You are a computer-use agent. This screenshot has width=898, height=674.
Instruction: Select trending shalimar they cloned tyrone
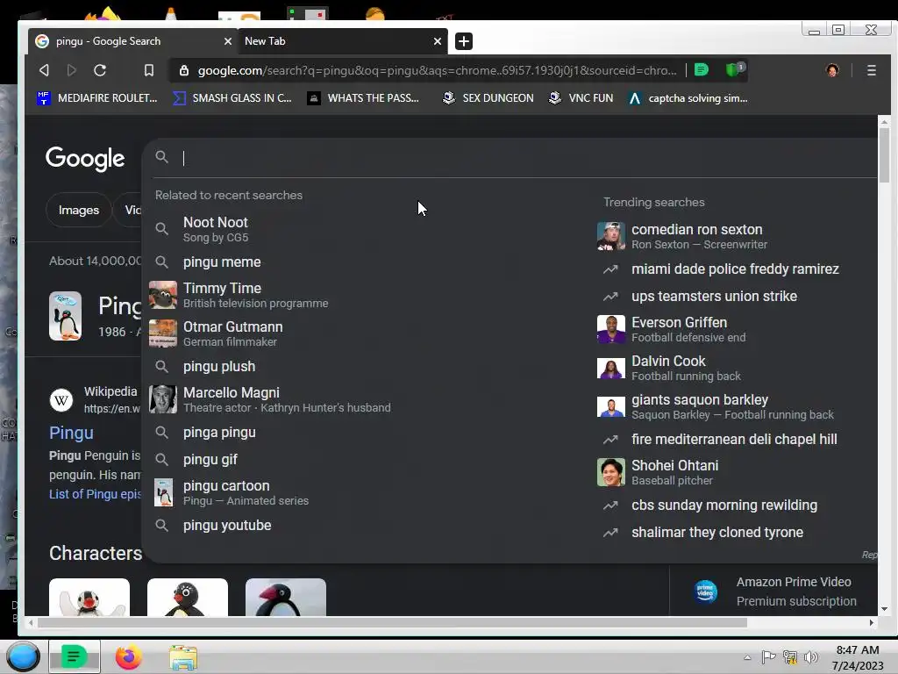click(736, 533)
